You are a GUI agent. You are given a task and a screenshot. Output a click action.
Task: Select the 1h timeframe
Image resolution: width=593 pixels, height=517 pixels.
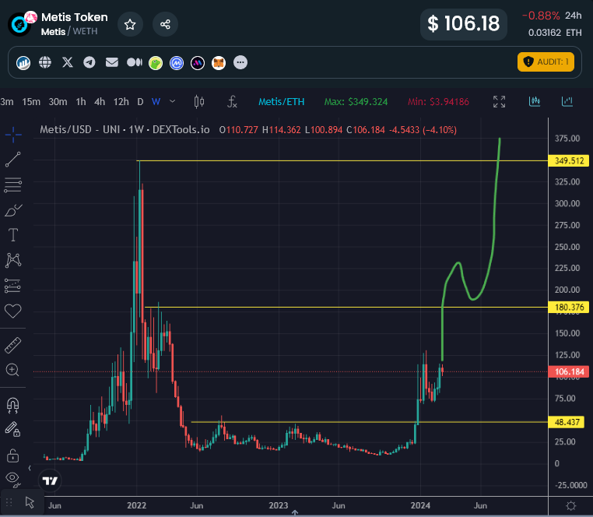(x=81, y=102)
